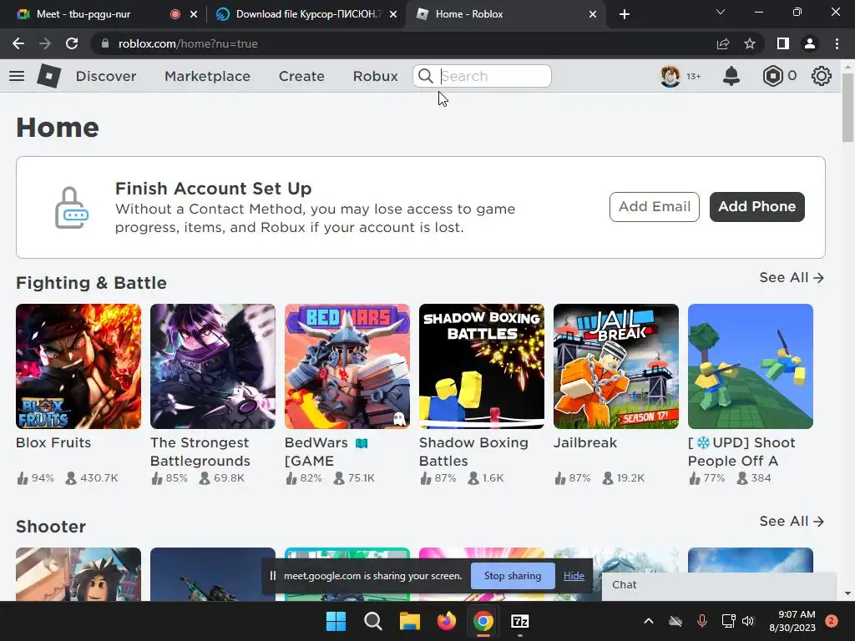Open a new browser tab
Image resolution: width=855 pixels, height=641 pixels.
[625, 14]
